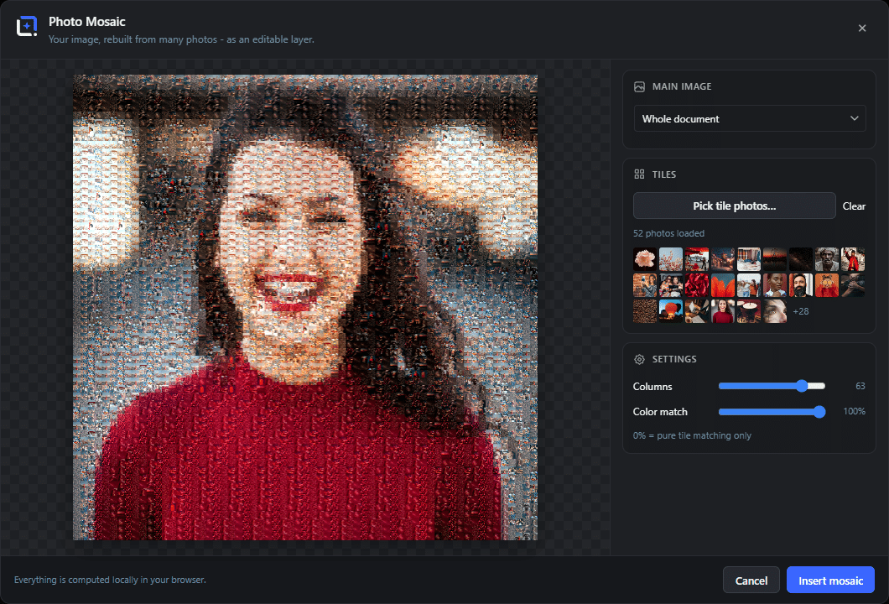Click the Color match label
889x604 pixels.
660,412
